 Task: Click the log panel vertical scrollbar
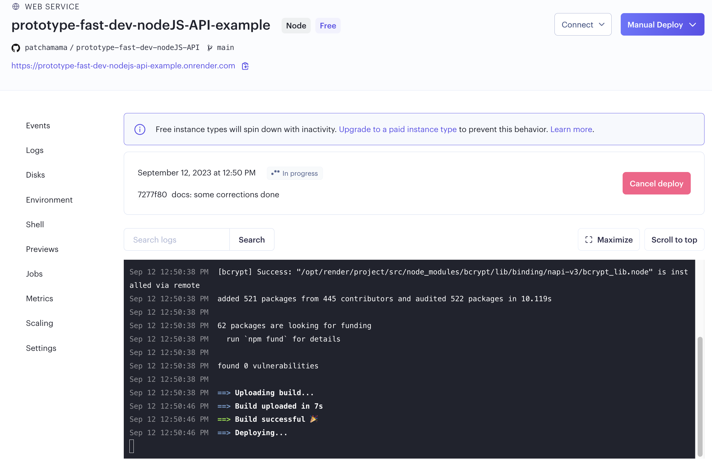click(x=700, y=396)
